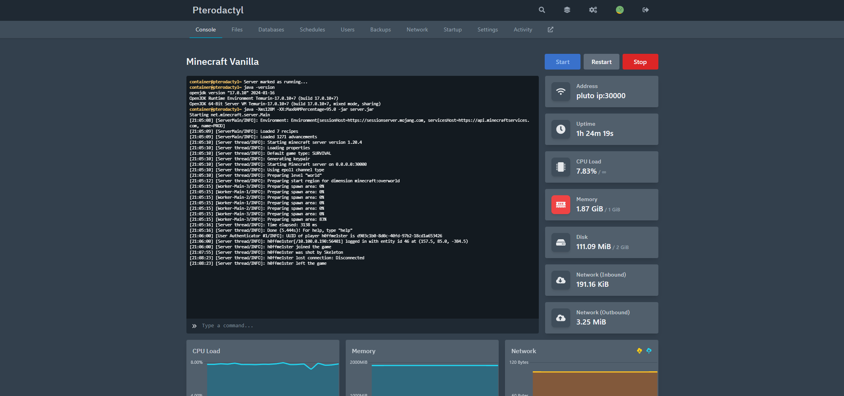Open admin settings via gears icon
This screenshot has height=396, width=844.
[593, 10]
